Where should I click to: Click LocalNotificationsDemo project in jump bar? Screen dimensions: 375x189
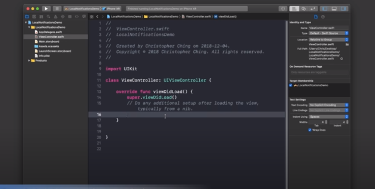[124, 17]
